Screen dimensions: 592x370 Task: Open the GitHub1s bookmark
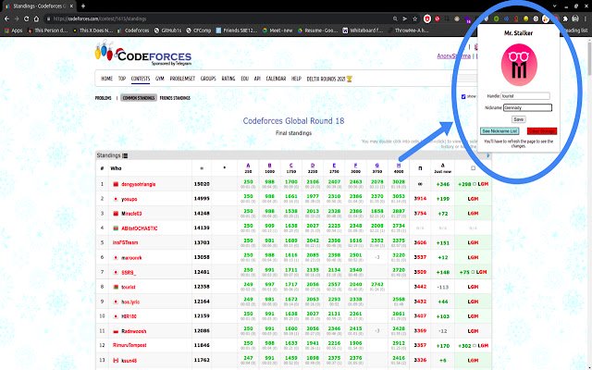point(167,31)
